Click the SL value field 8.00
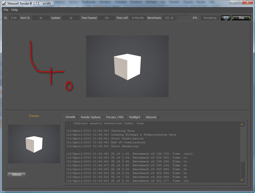This screenshot has height=193, width=255. tap(14, 18)
